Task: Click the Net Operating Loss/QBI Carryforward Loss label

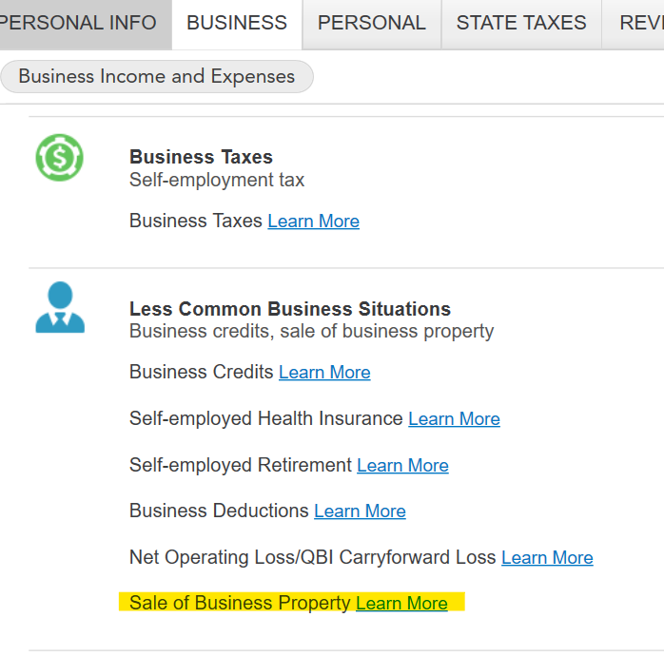Action: (312, 558)
